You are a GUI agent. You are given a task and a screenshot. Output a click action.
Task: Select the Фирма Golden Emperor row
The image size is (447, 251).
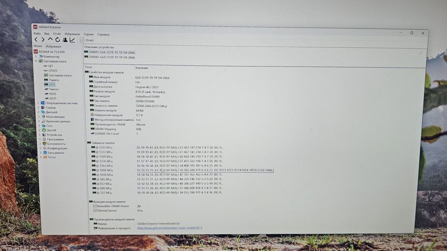click(x=137, y=224)
